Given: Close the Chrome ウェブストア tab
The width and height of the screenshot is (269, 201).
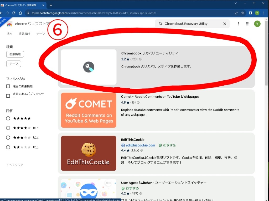Looking at the screenshot, I should point(43,5).
